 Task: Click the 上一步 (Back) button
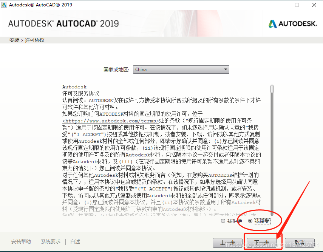point(228,243)
